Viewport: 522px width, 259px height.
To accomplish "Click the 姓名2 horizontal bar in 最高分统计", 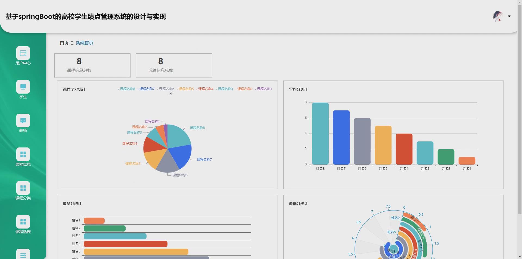I will click(105, 228).
